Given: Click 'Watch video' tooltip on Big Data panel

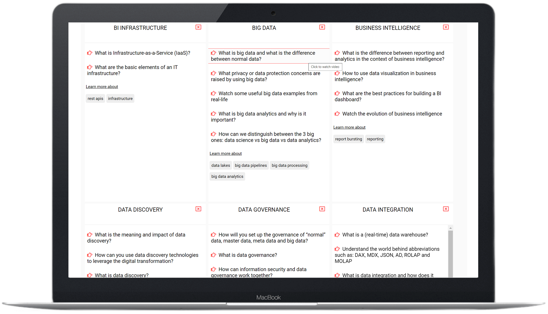Looking at the screenshot, I should [325, 66].
